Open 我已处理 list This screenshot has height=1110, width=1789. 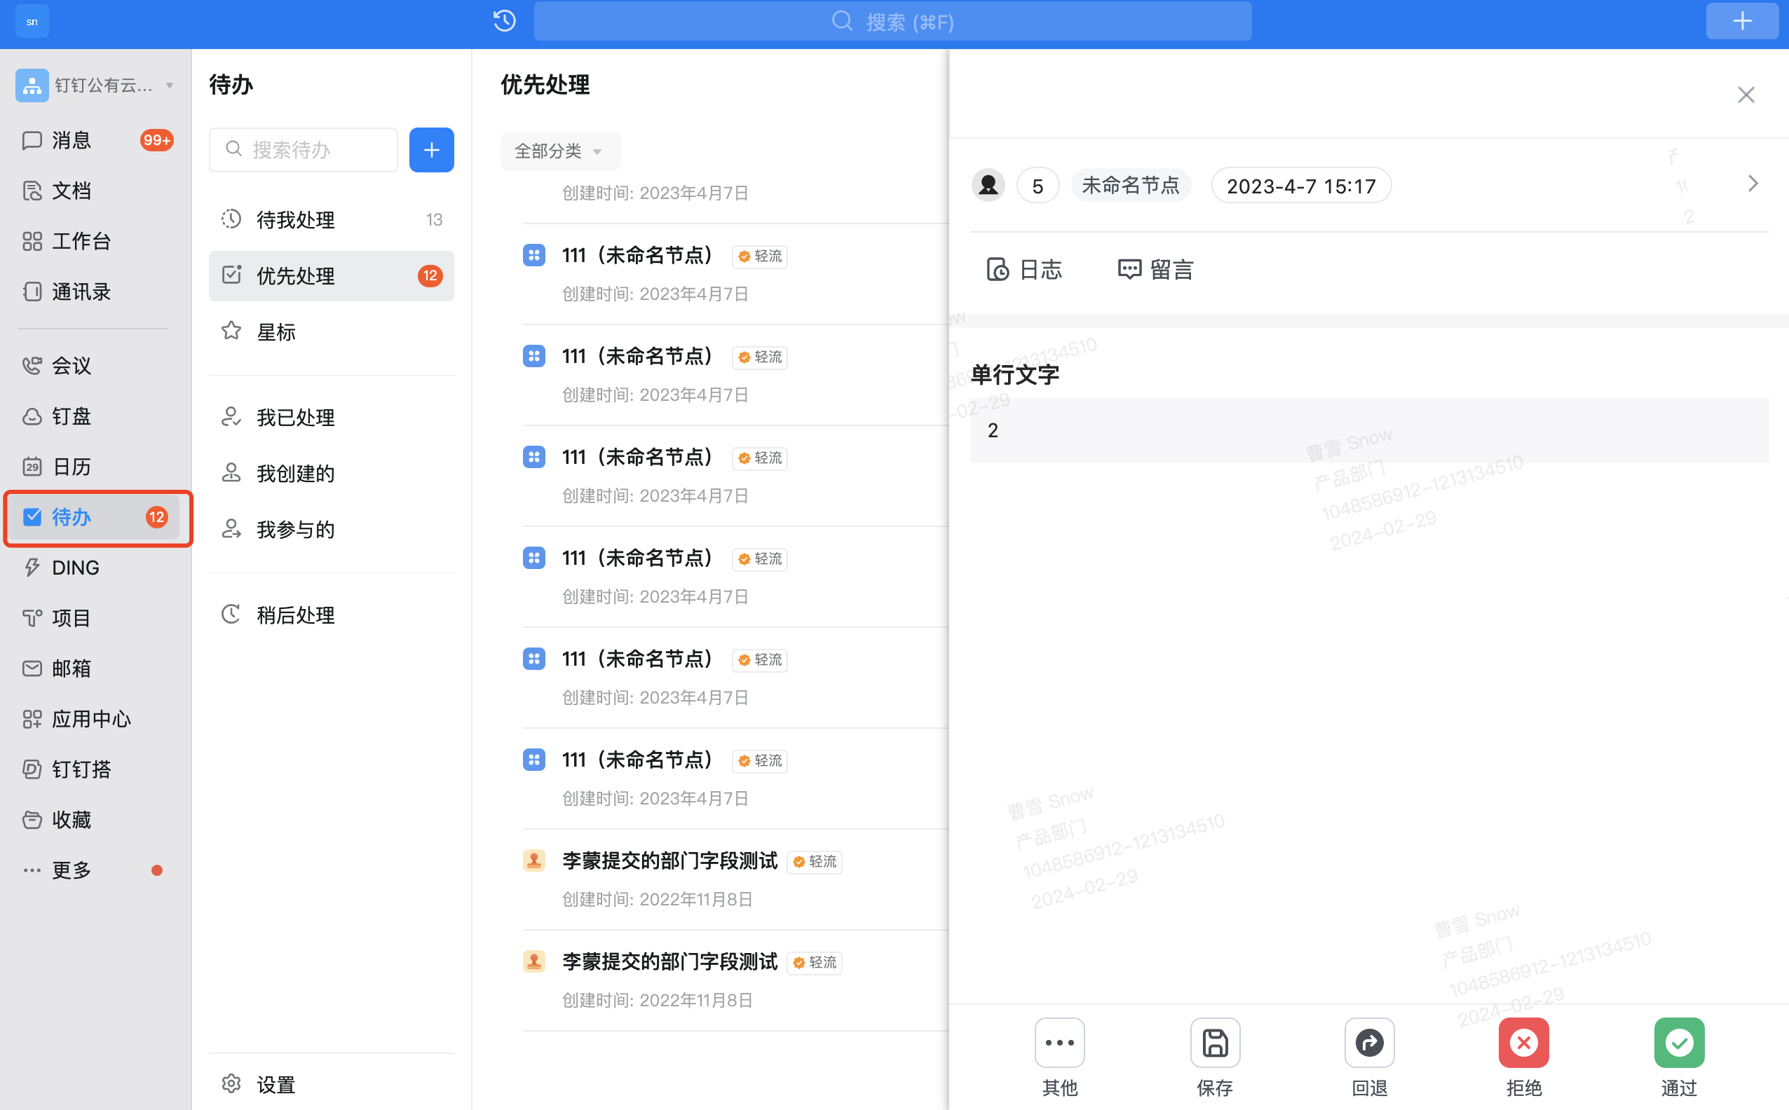(331, 418)
